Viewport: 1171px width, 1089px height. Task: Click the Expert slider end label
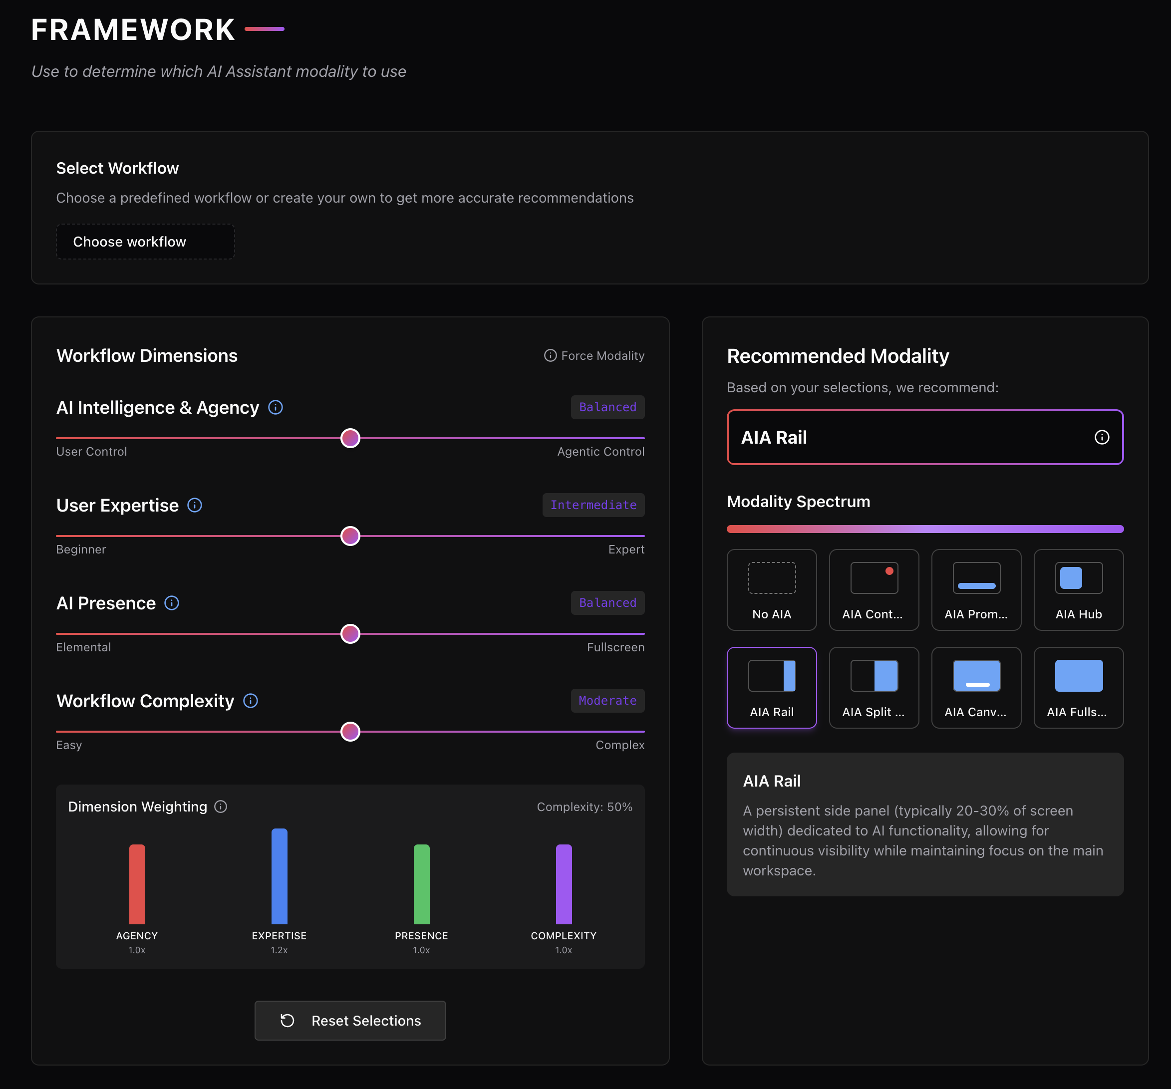coord(626,549)
